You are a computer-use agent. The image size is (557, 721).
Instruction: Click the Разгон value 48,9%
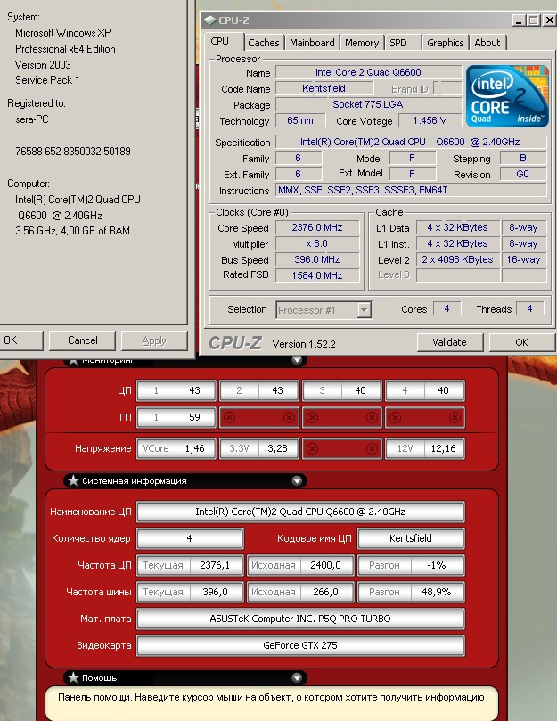pyautogui.click(x=411, y=592)
